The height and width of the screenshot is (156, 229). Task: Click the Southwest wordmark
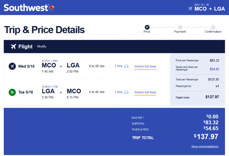pos(26,8)
